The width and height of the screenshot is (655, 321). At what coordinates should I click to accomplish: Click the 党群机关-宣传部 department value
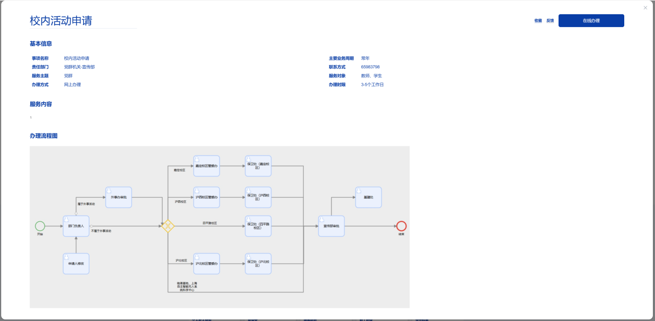coord(79,67)
